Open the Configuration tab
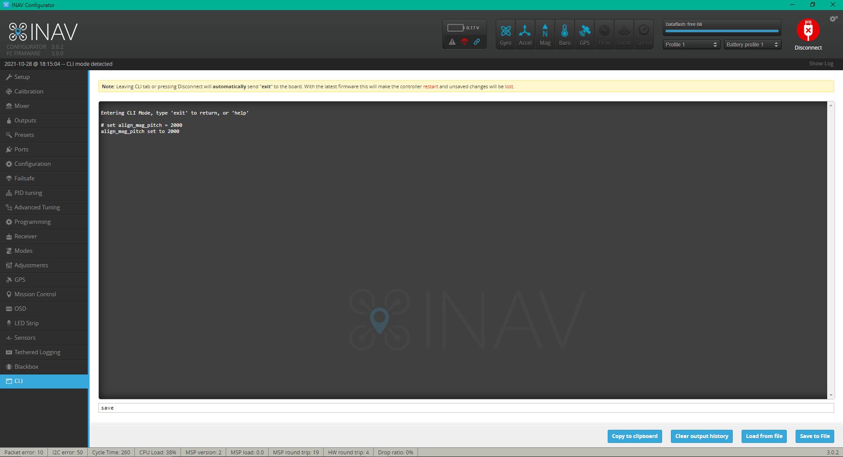The height and width of the screenshot is (457, 843). click(x=44, y=164)
